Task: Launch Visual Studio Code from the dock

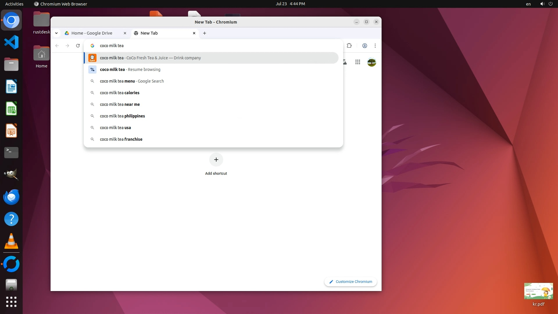Action: (x=11, y=42)
